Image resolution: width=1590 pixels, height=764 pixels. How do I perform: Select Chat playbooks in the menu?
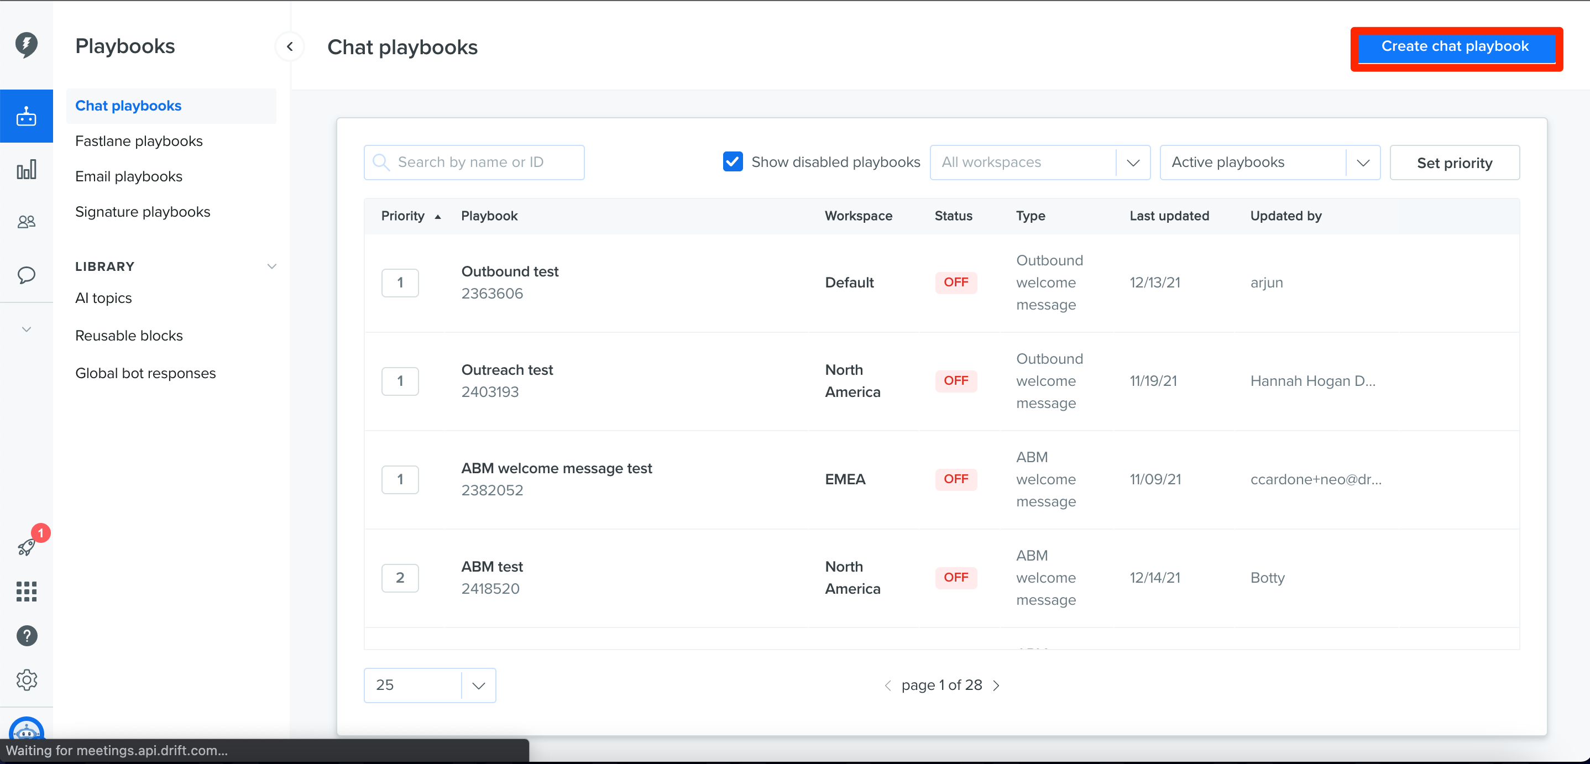(x=171, y=106)
